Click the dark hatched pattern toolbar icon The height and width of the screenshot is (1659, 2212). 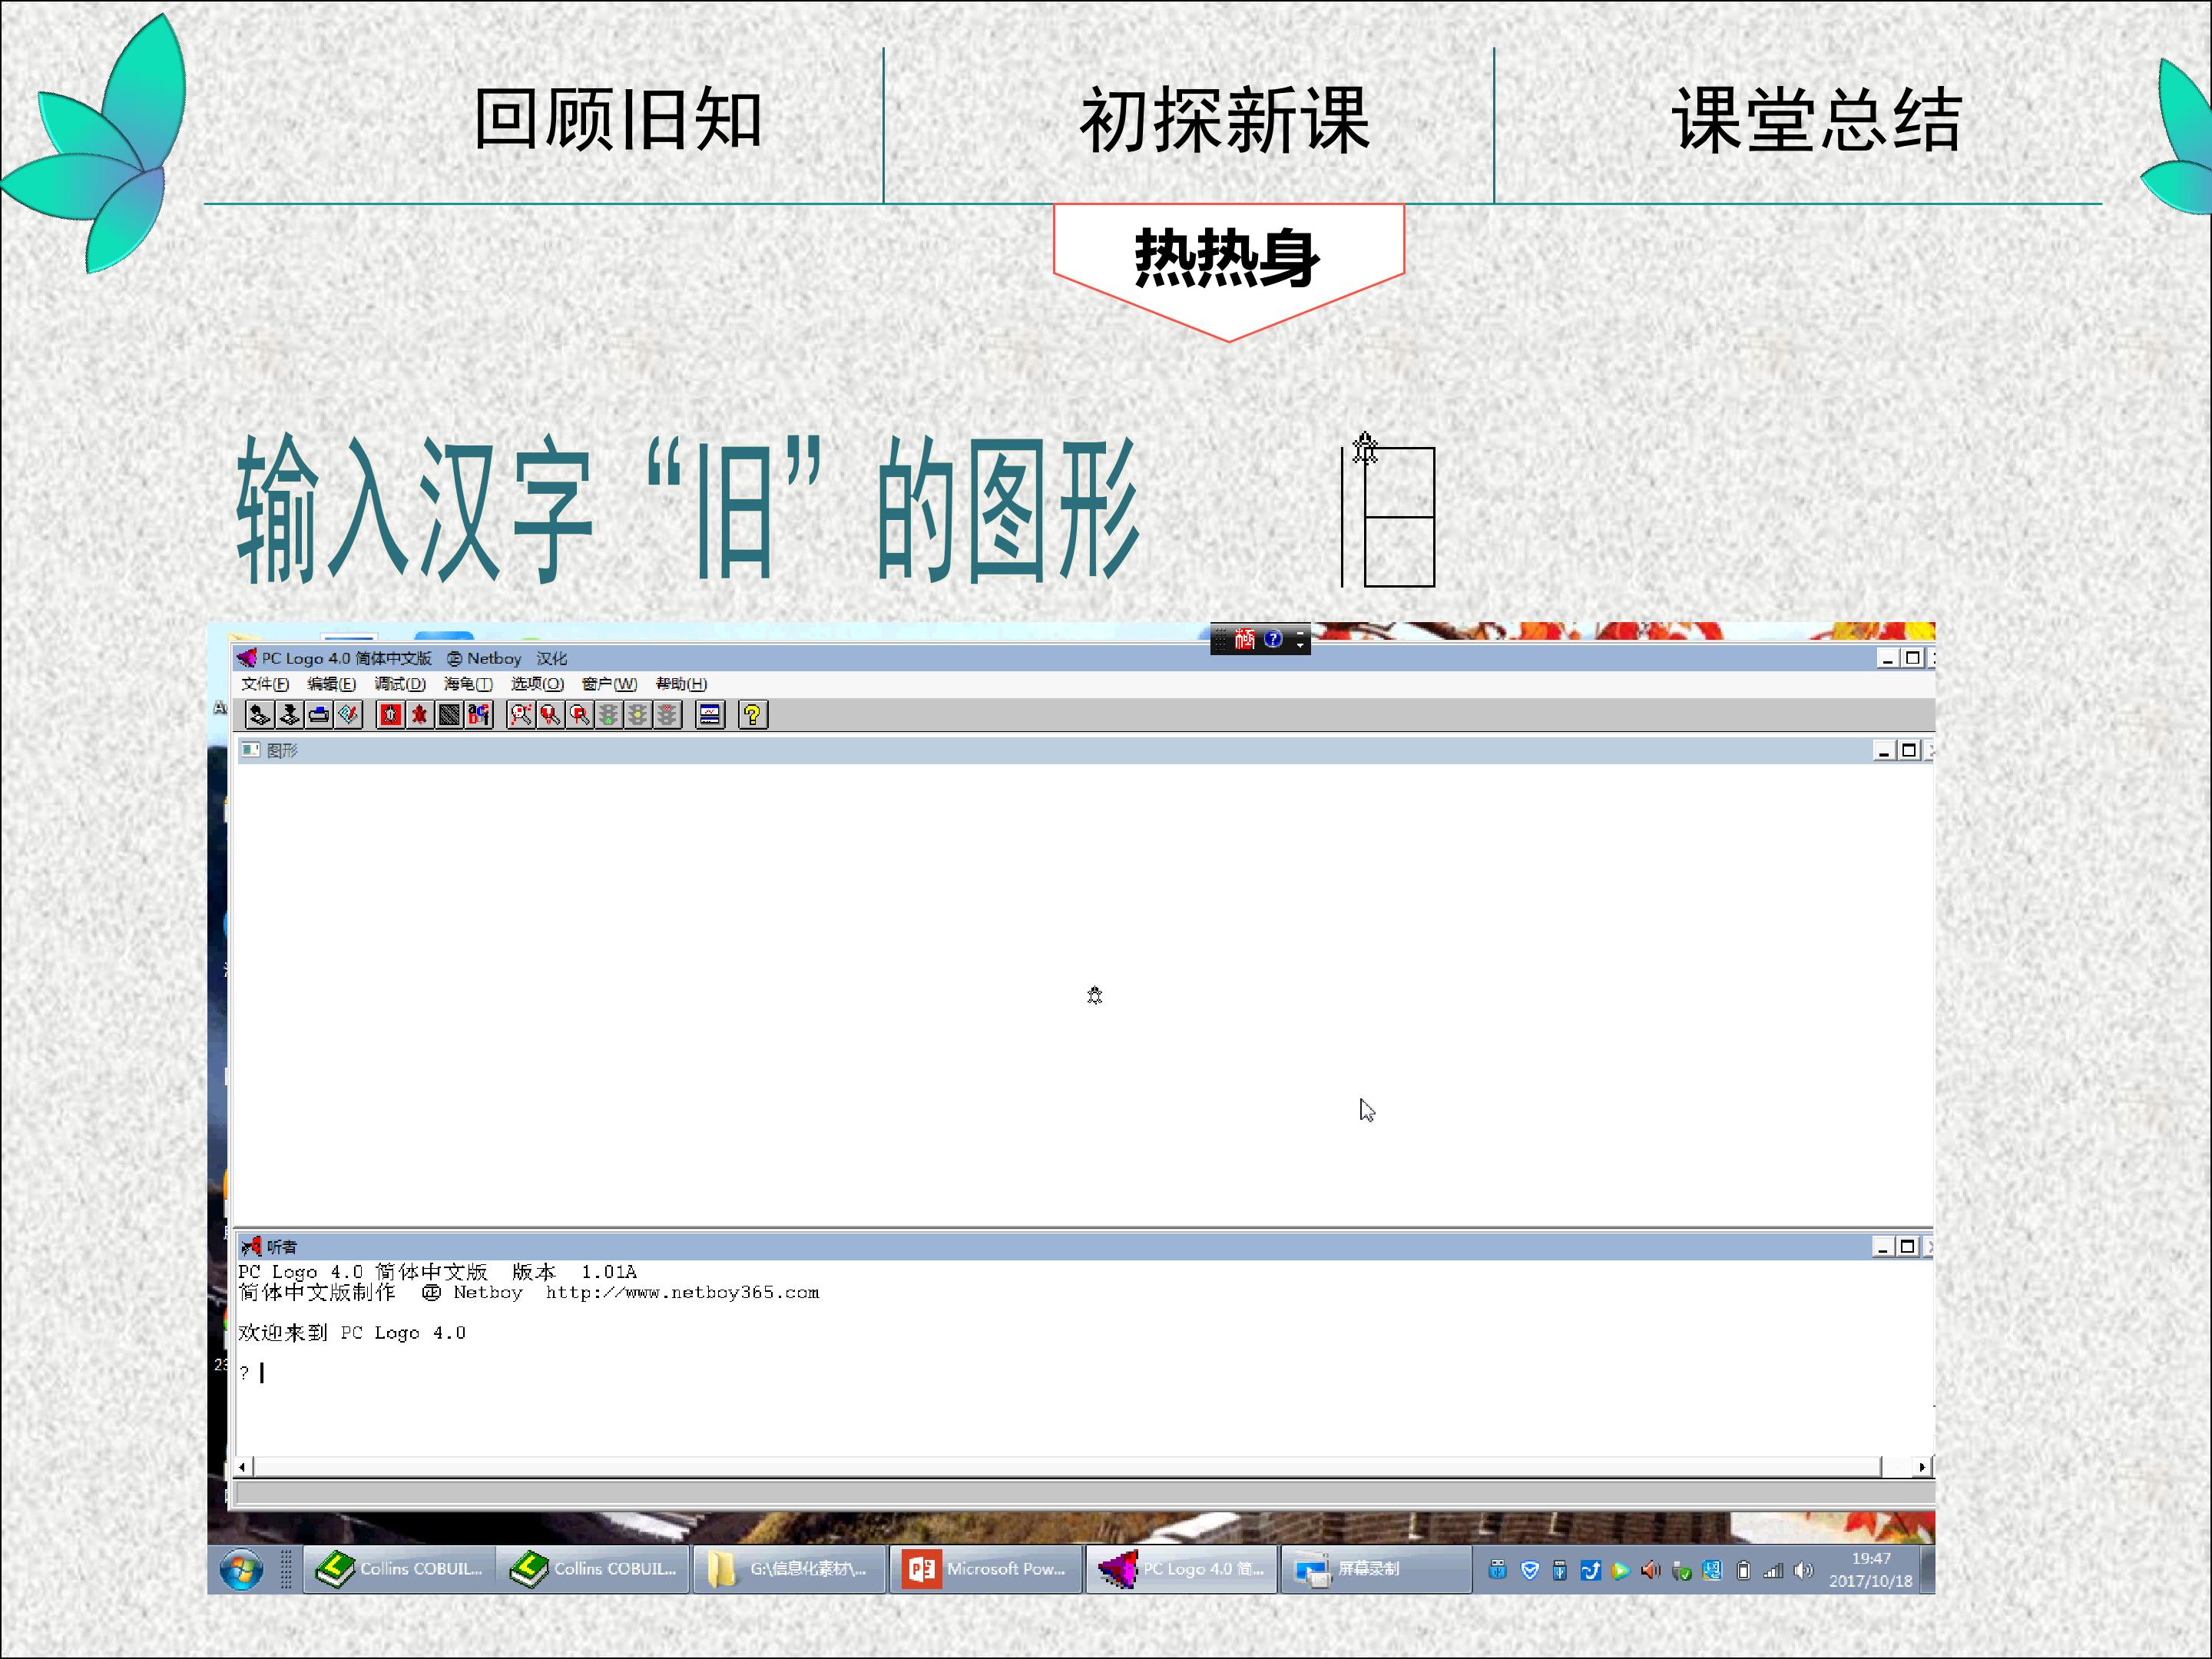pos(450,715)
